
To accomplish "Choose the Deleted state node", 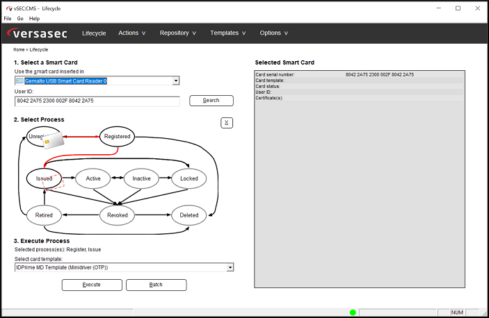I will coord(189,215).
